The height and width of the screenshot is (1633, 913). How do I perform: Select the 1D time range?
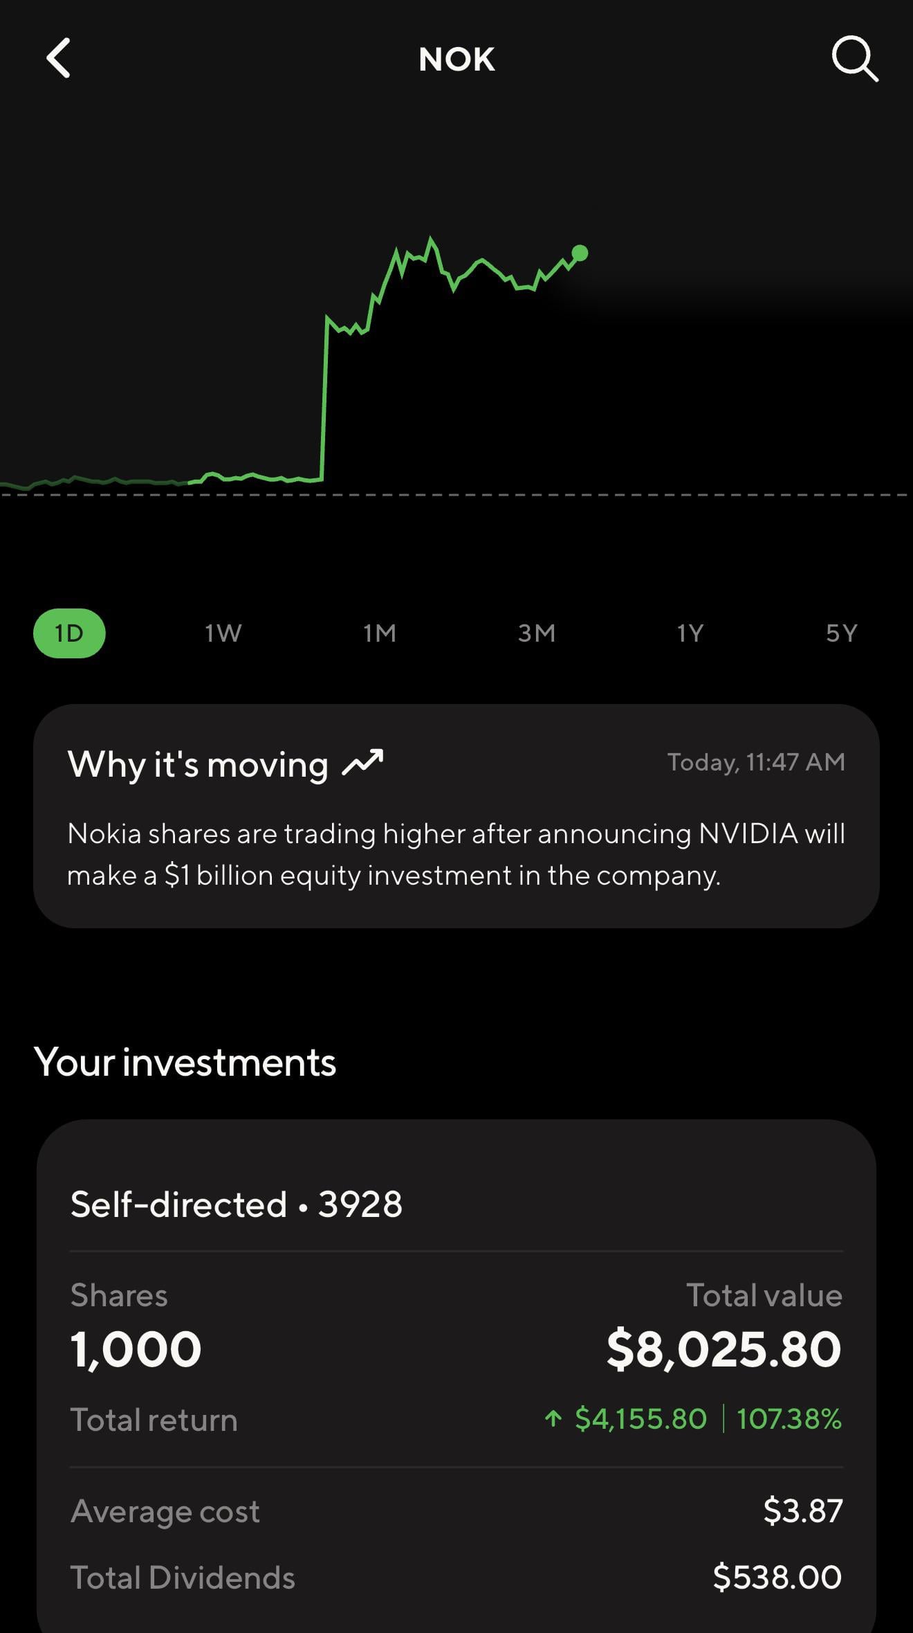tap(69, 633)
